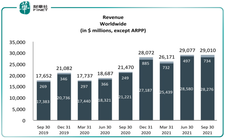Viewport: 225px width, 139px height.
Task: Click the total value 26,171
Action: coord(167,57)
